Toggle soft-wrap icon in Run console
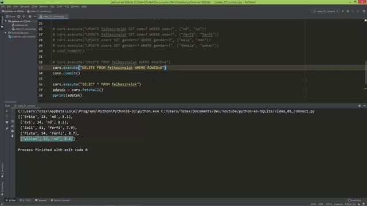367x206 pixels. point(13,121)
